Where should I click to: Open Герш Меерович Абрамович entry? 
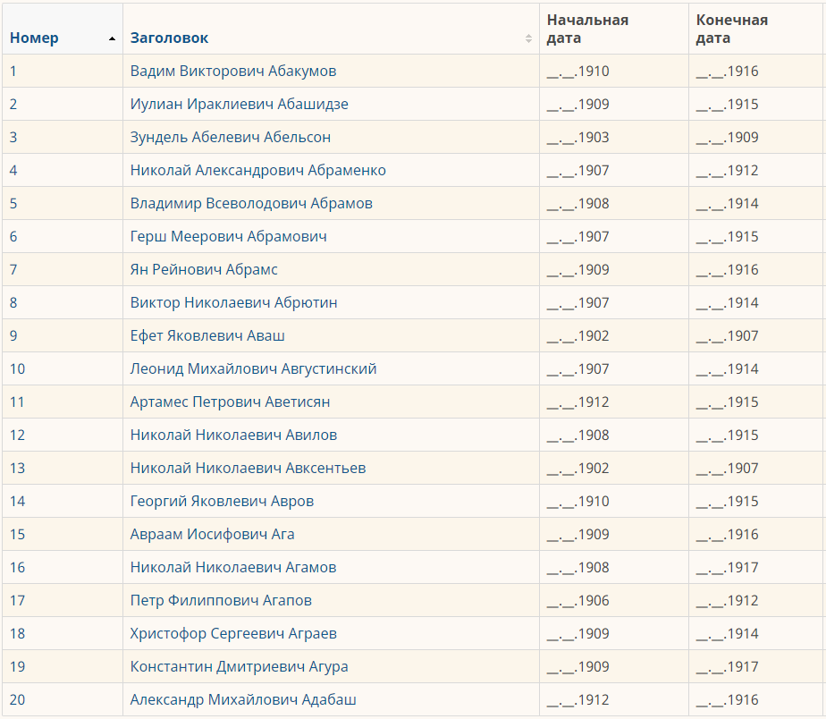(x=228, y=236)
